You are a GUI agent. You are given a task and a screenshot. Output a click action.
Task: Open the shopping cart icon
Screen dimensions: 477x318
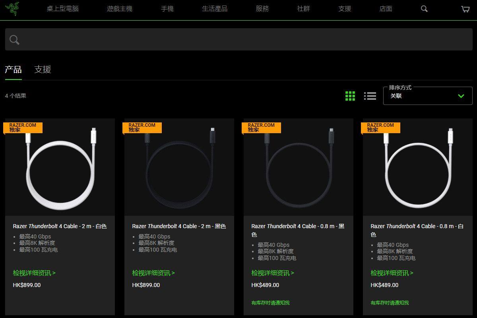click(x=465, y=9)
